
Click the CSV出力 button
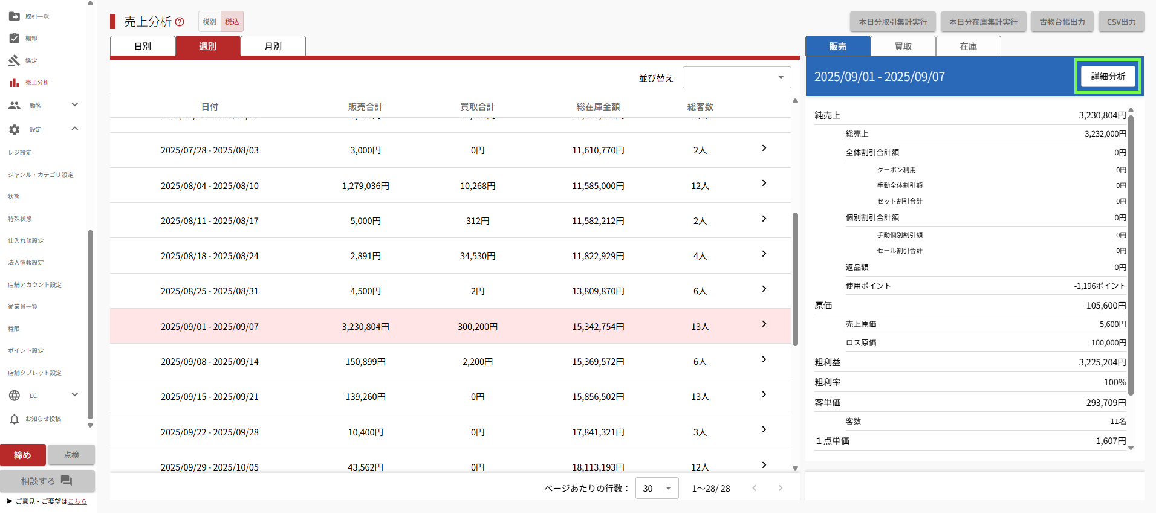point(1121,22)
